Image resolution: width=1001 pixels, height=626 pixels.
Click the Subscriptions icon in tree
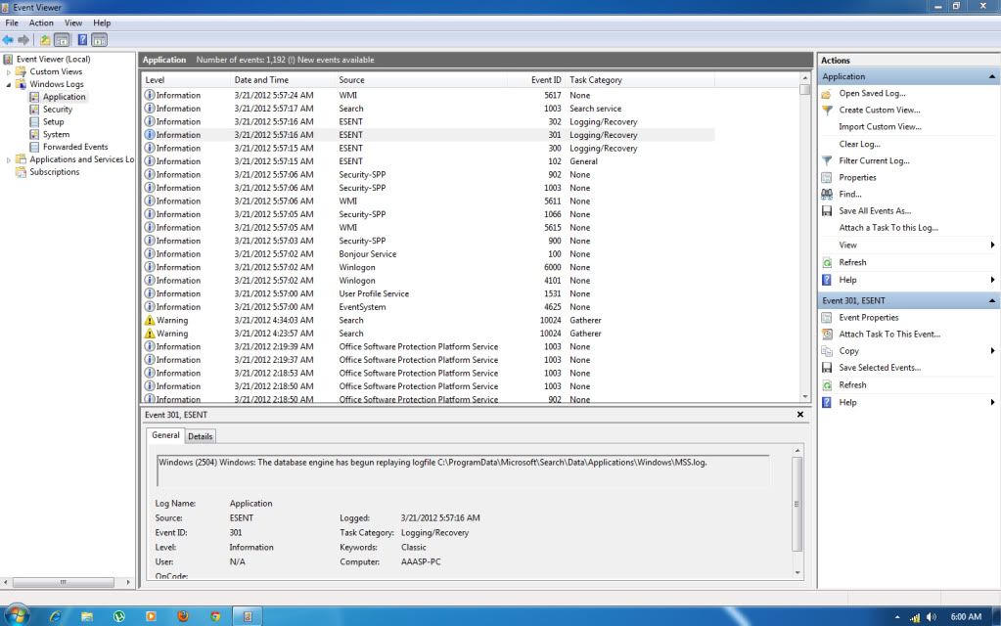coord(22,171)
